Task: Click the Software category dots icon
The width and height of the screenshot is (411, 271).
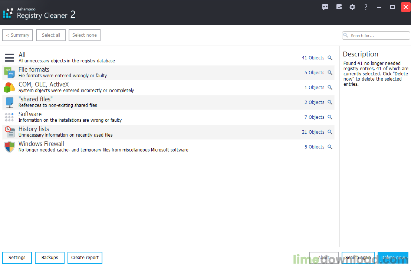Action: (x=9, y=117)
